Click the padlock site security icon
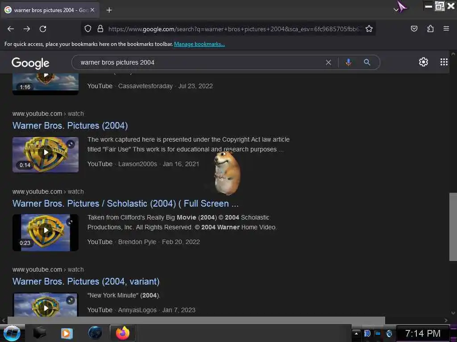457x342 pixels. point(100,29)
